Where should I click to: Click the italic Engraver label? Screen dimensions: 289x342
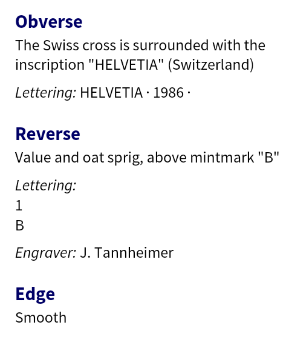tap(46, 253)
